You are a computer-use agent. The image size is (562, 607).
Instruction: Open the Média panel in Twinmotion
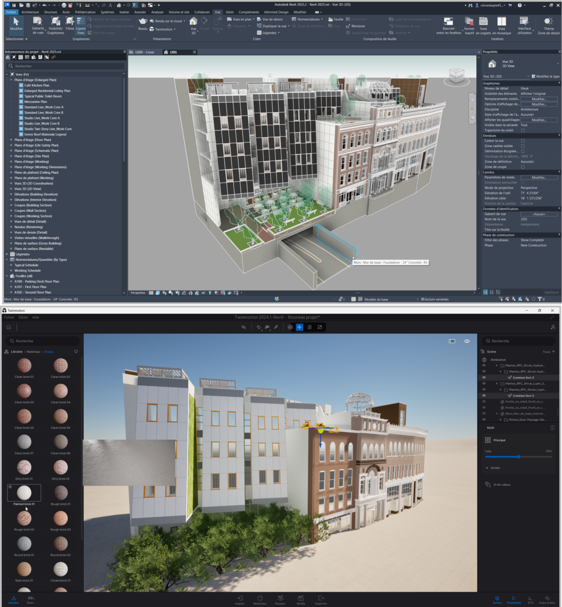tap(301, 599)
